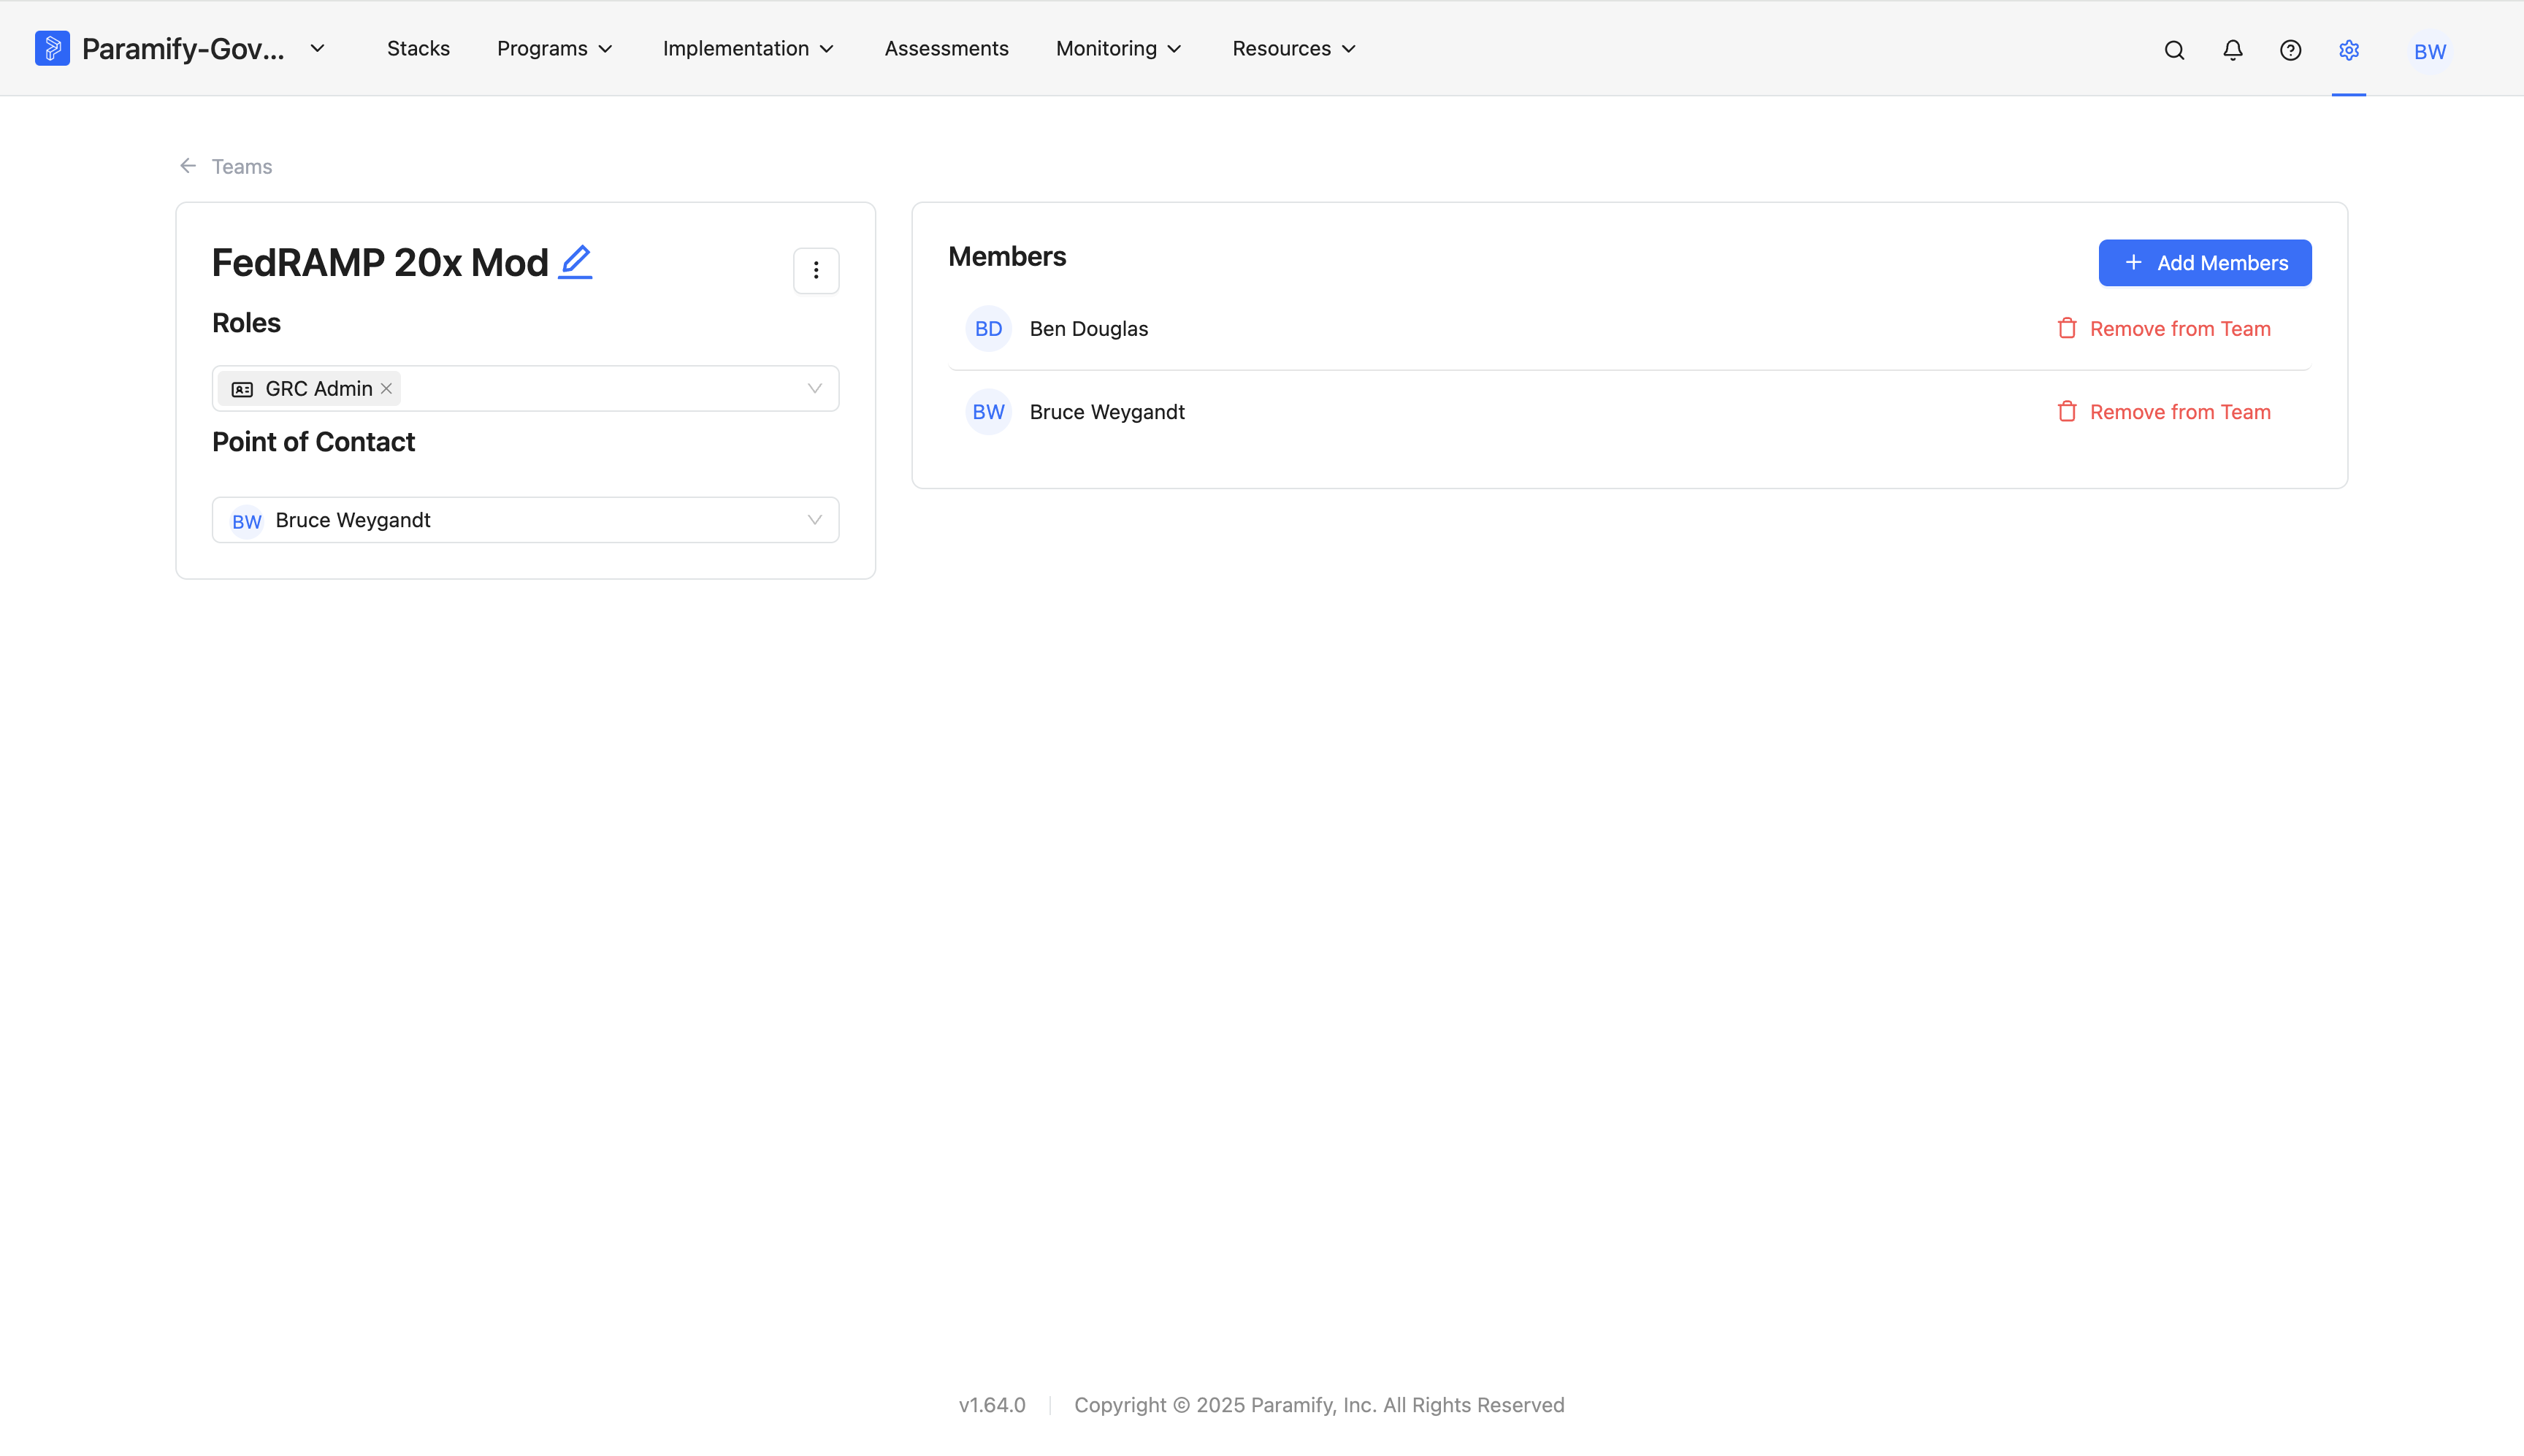Open the settings gear icon
This screenshot has width=2524, height=1456.
point(2349,50)
